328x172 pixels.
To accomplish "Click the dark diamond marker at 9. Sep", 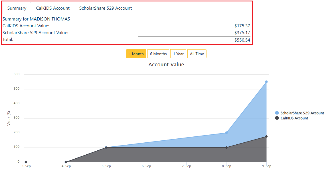I will click(x=266, y=136).
